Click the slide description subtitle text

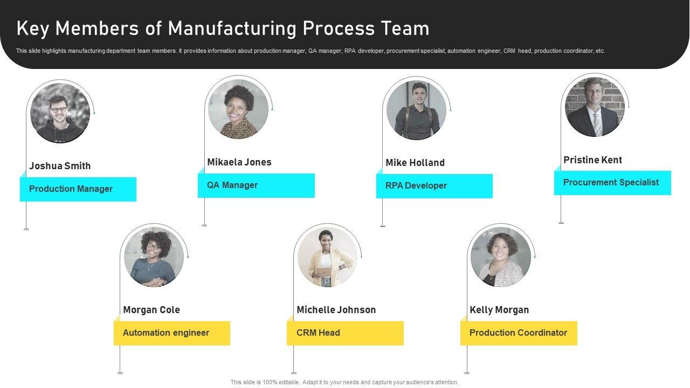(x=310, y=51)
